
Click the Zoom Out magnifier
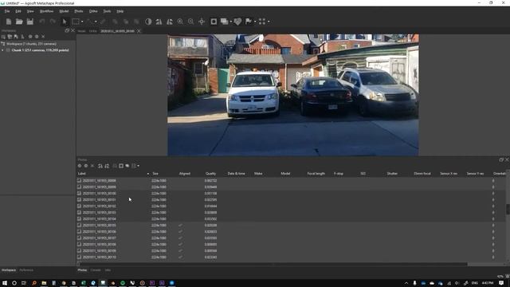coord(191,22)
